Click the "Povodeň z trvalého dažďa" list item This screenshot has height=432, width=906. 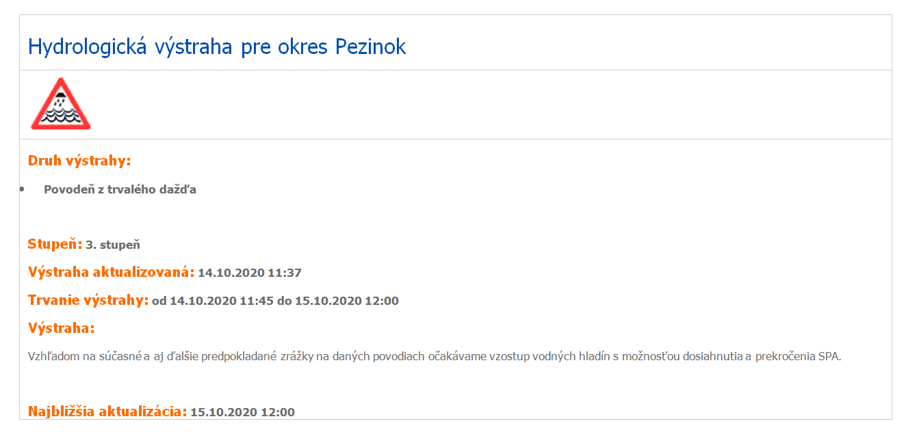(x=120, y=189)
